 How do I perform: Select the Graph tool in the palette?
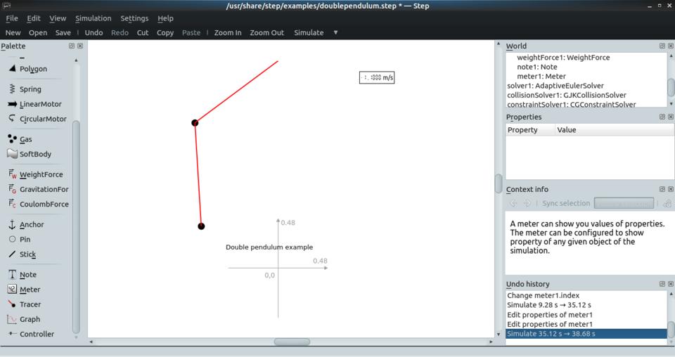click(x=30, y=319)
